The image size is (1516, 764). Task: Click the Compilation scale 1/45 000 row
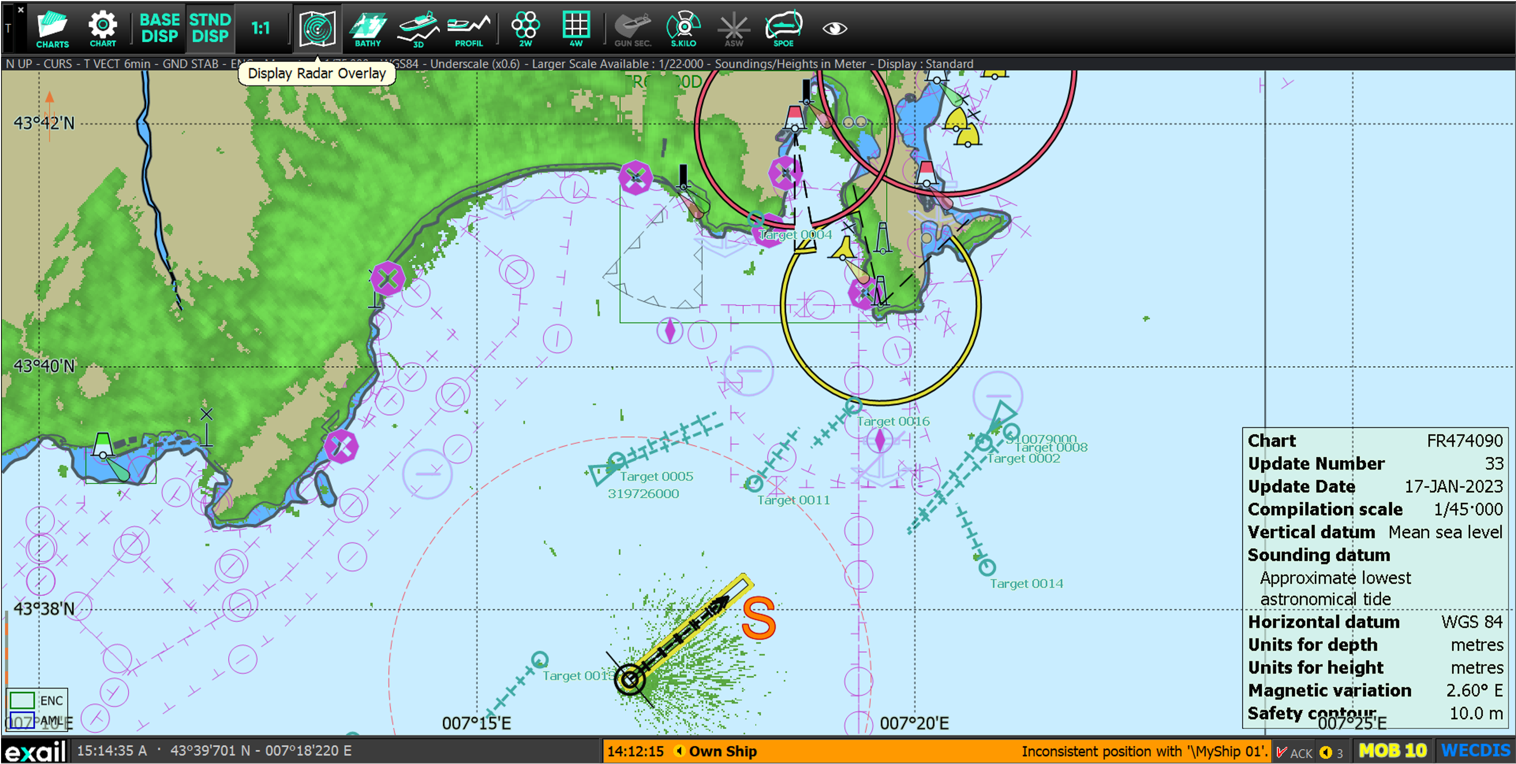pos(1376,509)
